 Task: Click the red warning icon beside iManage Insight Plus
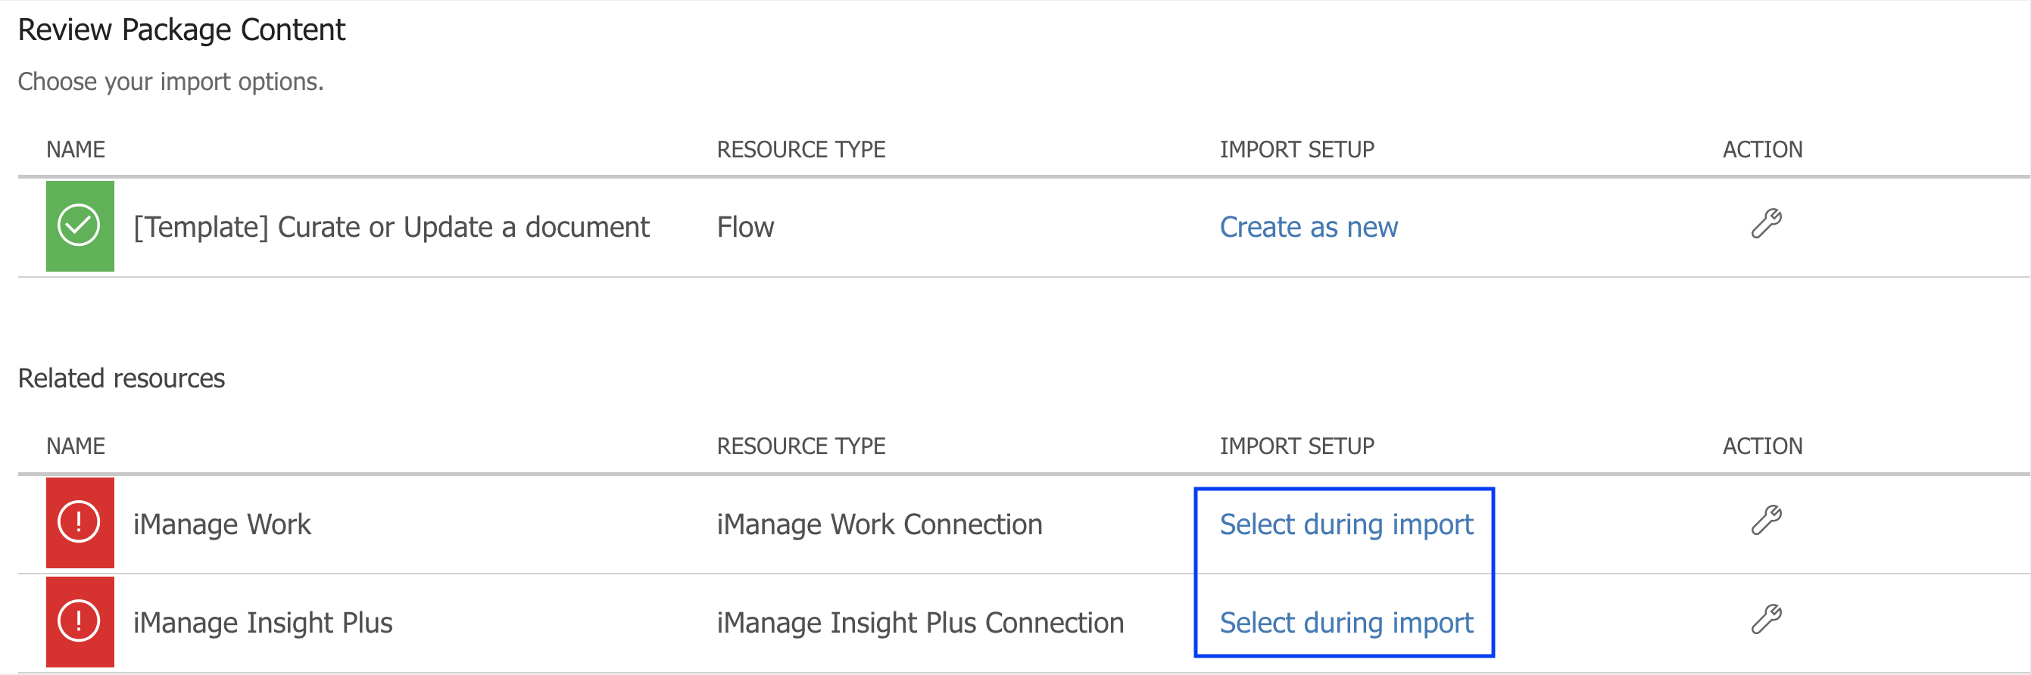[x=80, y=622]
